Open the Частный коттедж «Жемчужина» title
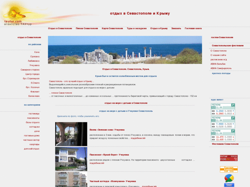Screen dimensions: 250x187 coord(113,181)
